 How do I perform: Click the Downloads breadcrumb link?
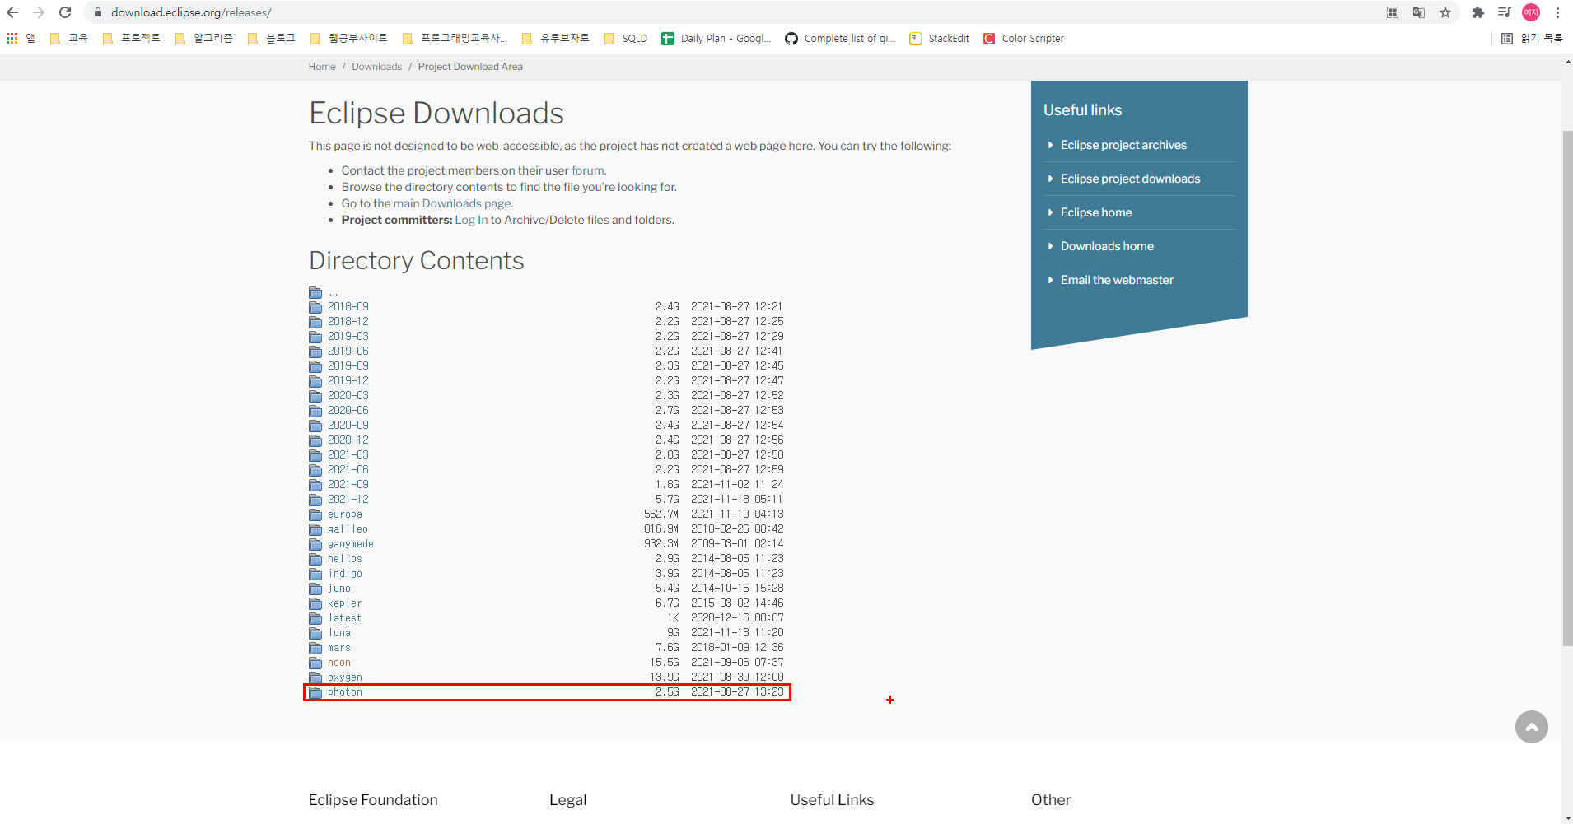[x=376, y=67]
